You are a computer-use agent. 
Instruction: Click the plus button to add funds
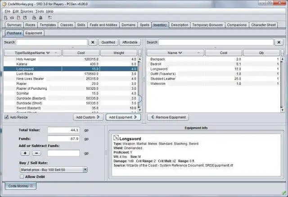click(x=25, y=153)
